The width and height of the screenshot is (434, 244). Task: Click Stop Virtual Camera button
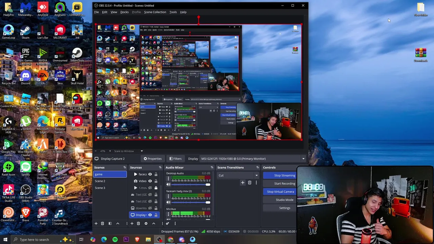tap(280, 192)
